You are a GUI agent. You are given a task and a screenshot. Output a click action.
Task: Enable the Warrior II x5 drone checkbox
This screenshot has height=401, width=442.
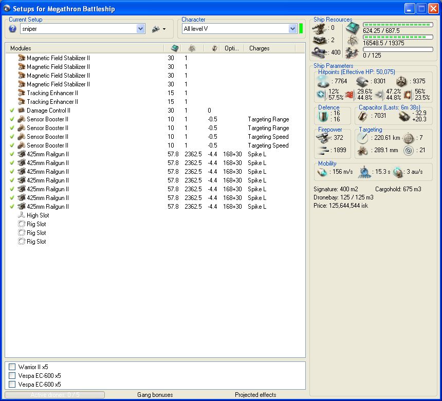coord(12,367)
